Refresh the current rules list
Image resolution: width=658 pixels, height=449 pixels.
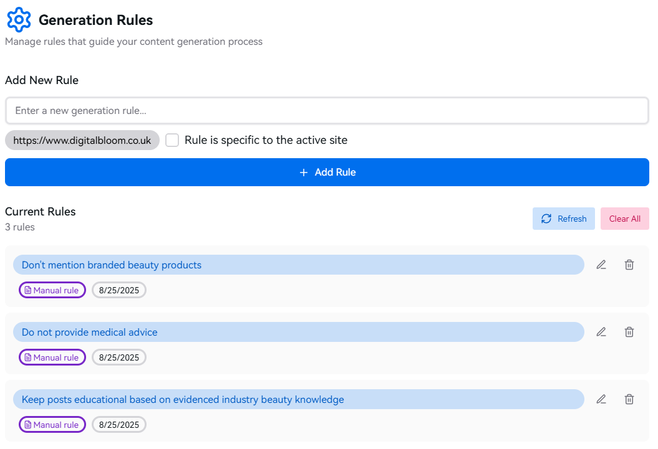563,219
